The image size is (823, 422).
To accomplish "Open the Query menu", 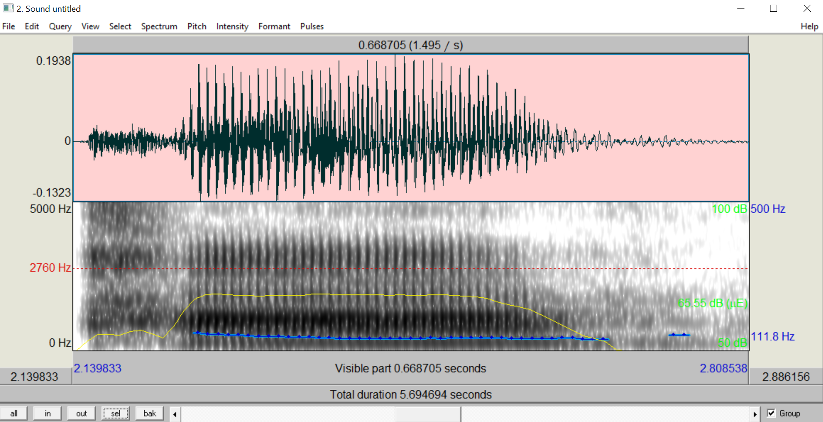I will click(60, 26).
